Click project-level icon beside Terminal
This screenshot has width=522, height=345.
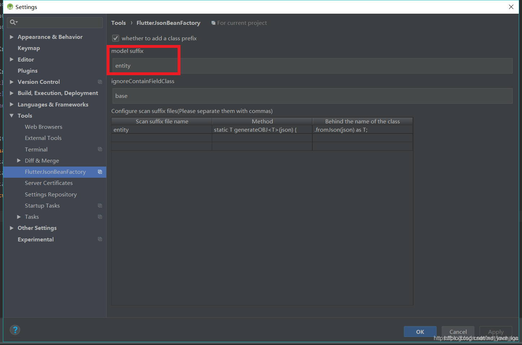pos(100,149)
